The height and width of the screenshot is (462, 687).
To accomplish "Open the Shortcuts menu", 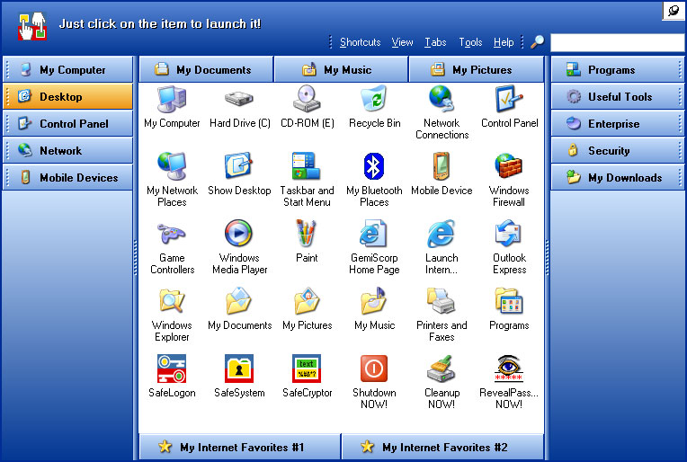I will click(x=361, y=42).
